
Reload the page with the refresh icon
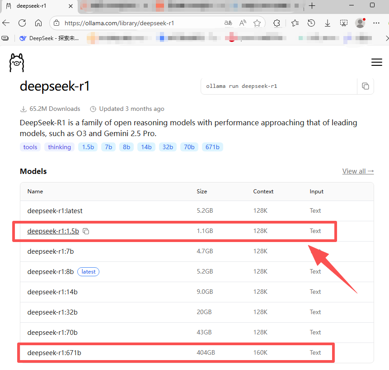[22, 23]
